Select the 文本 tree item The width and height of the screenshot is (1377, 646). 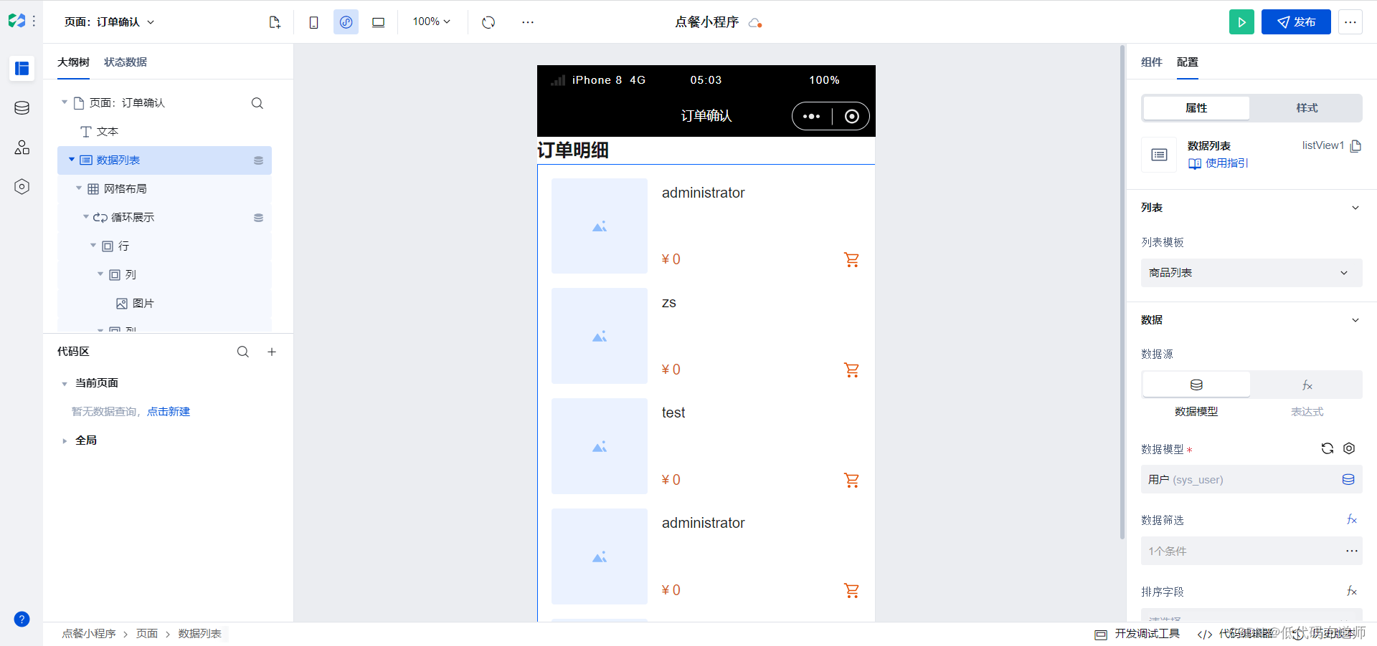pos(164,132)
